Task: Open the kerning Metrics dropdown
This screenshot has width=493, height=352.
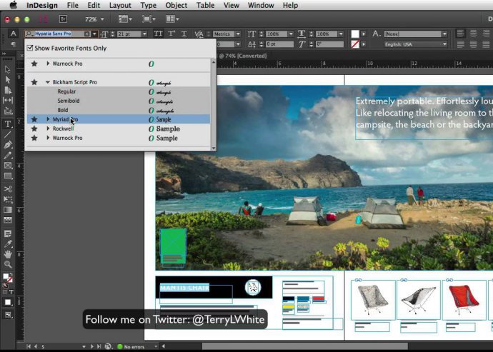Action: (238, 34)
